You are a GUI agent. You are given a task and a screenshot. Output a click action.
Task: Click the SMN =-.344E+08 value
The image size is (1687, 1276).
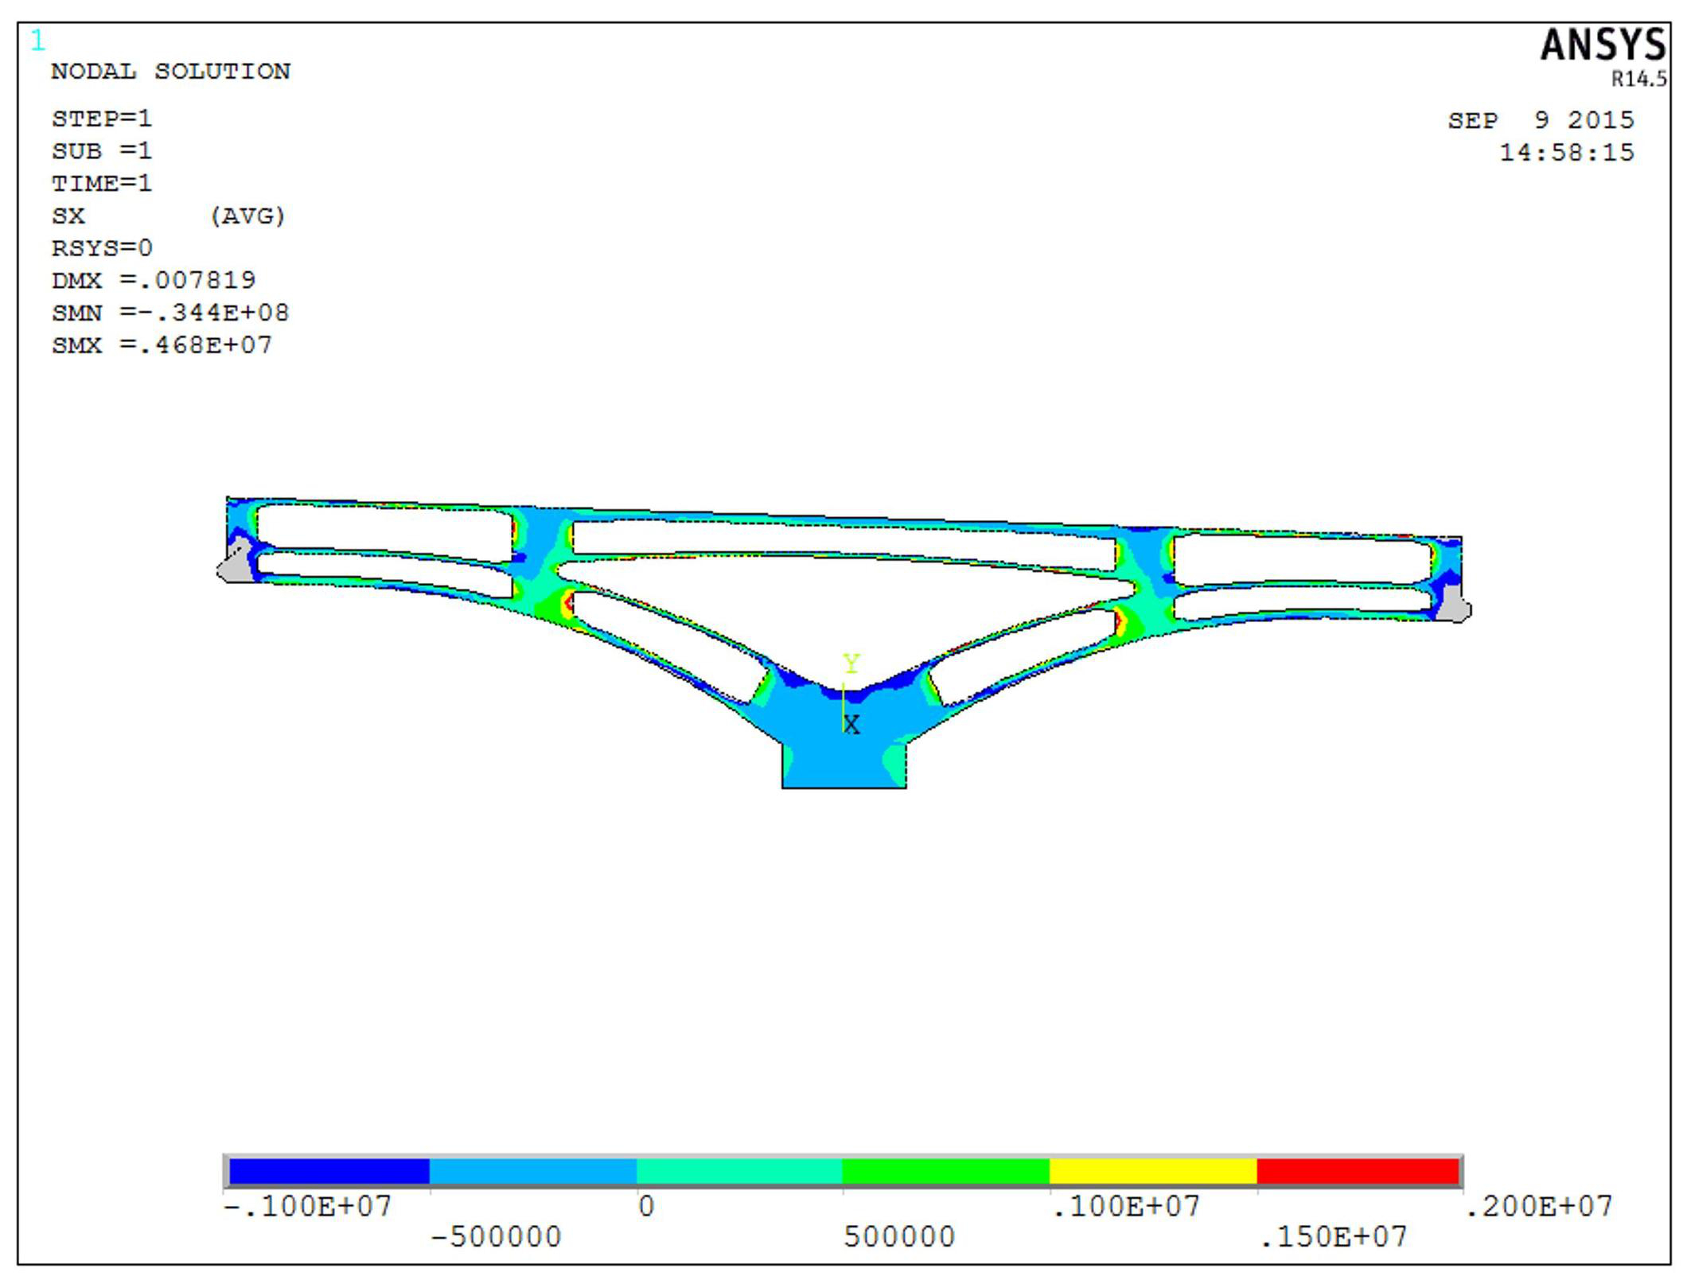point(169,313)
